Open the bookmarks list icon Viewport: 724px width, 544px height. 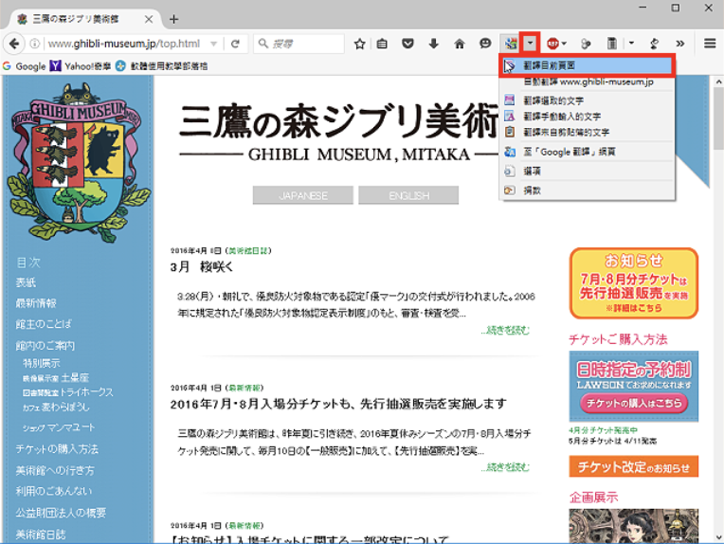tap(382, 44)
